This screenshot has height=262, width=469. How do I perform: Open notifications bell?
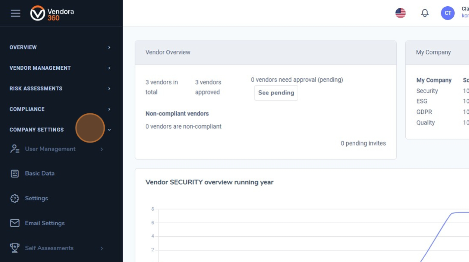425,13
